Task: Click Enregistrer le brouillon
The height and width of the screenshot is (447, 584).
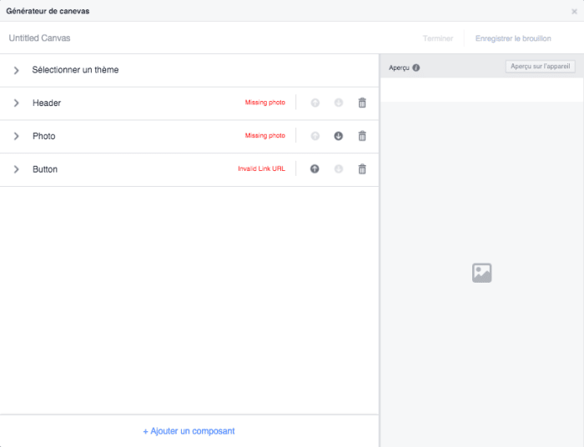Action: (x=513, y=38)
